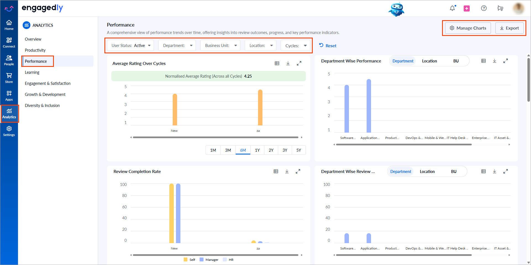Open the Business Unit filter dropdown

[x=220, y=46]
